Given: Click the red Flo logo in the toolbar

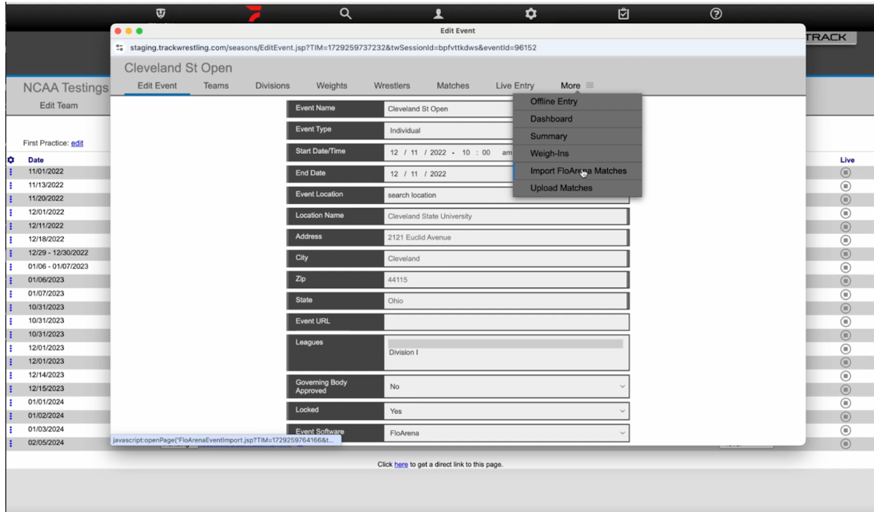Looking at the screenshot, I should click(254, 13).
